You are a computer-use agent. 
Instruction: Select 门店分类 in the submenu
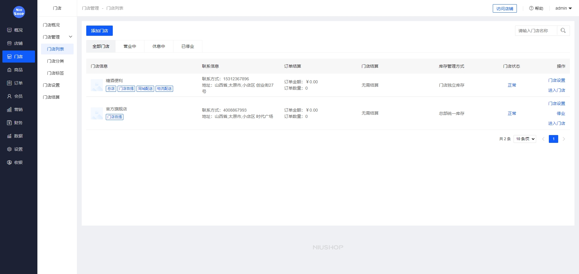tap(55, 61)
